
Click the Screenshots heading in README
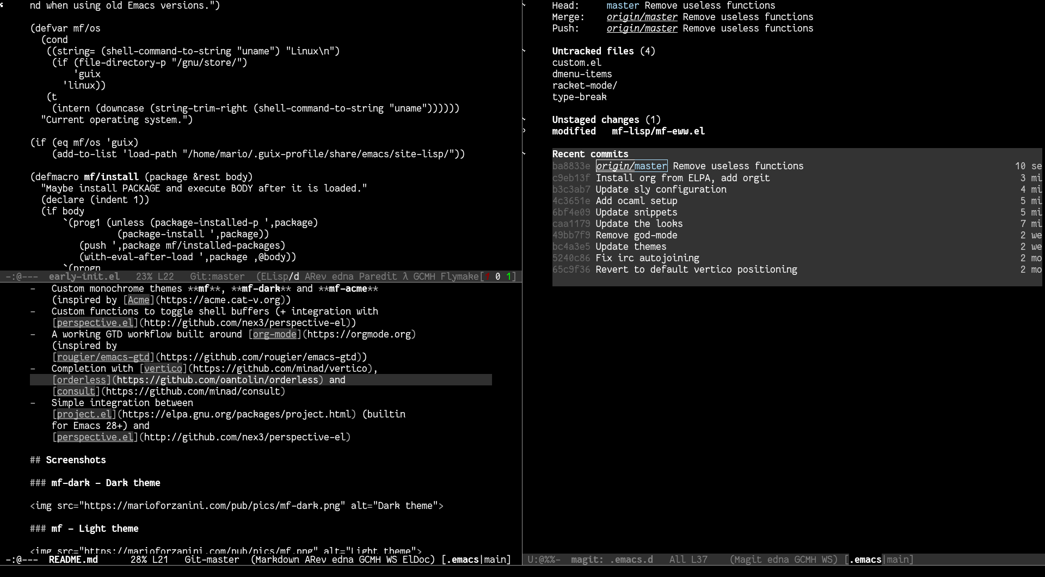tap(76, 460)
